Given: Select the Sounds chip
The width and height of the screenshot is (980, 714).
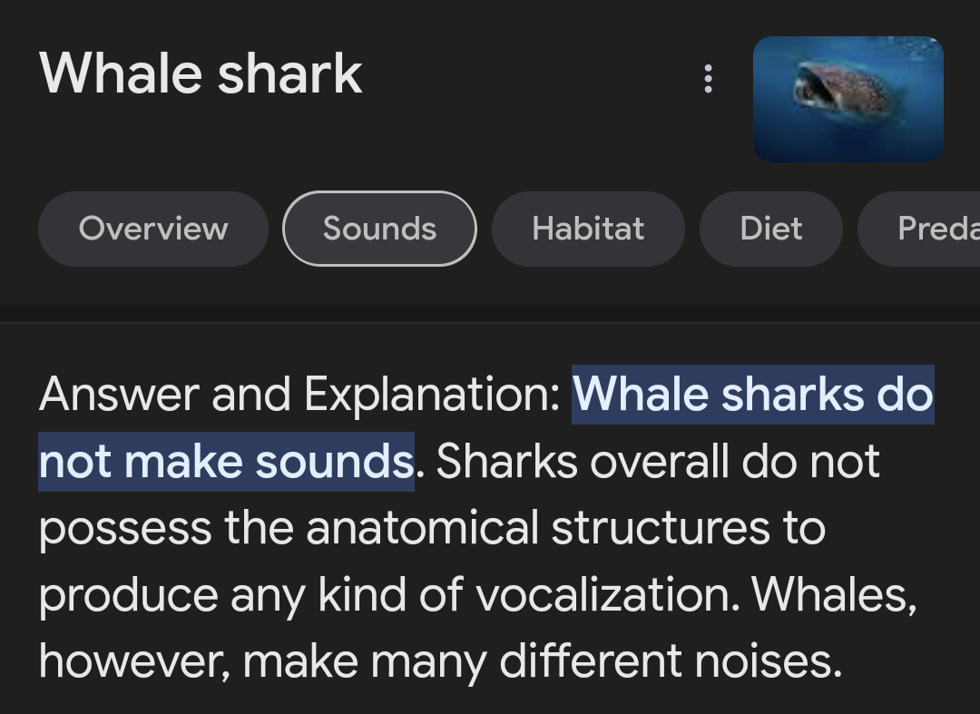Looking at the screenshot, I should (x=379, y=229).
